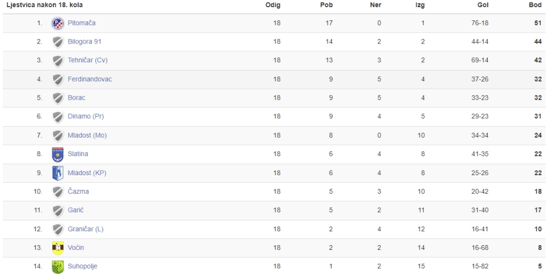Open the Graničar (L) team link
The width and height of the screenshot is (551, 277).
point(85,229)
